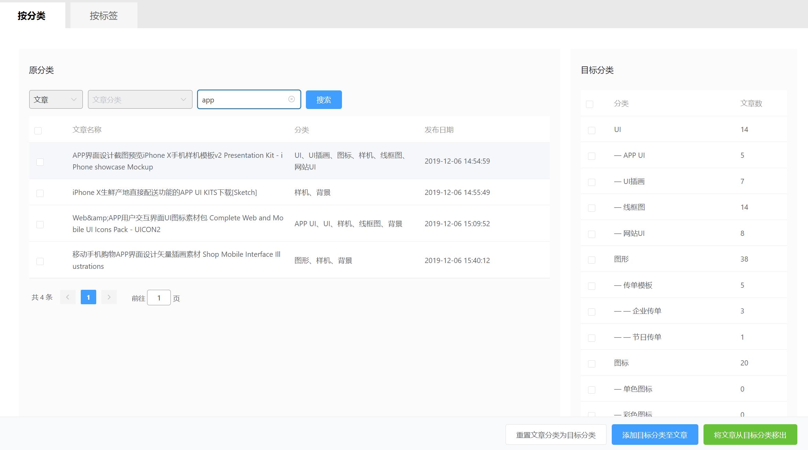Screen dimensions: 808x450
Task: Click the next page arrow
Action: (109, 297)
